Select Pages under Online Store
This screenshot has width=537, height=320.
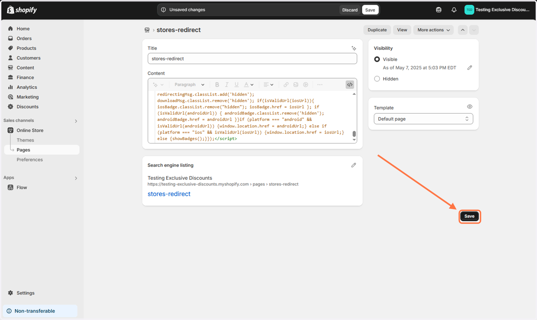(42, 150)
